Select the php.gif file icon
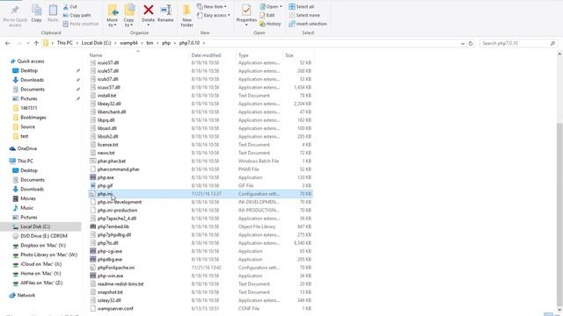The height and width of the screenshot is (316, 563). [x=93, y=185]
